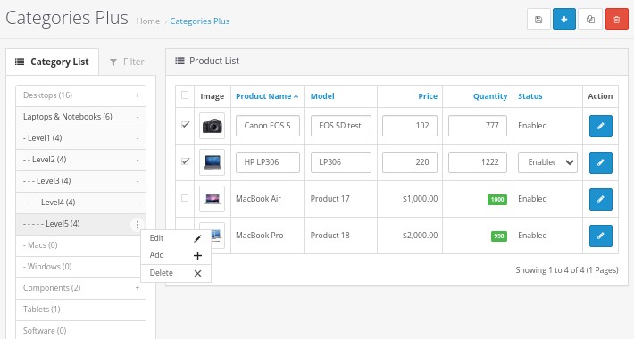Click the red trash delete button
The height and width of the screenshot is (339, 634).
pos(617,20)
